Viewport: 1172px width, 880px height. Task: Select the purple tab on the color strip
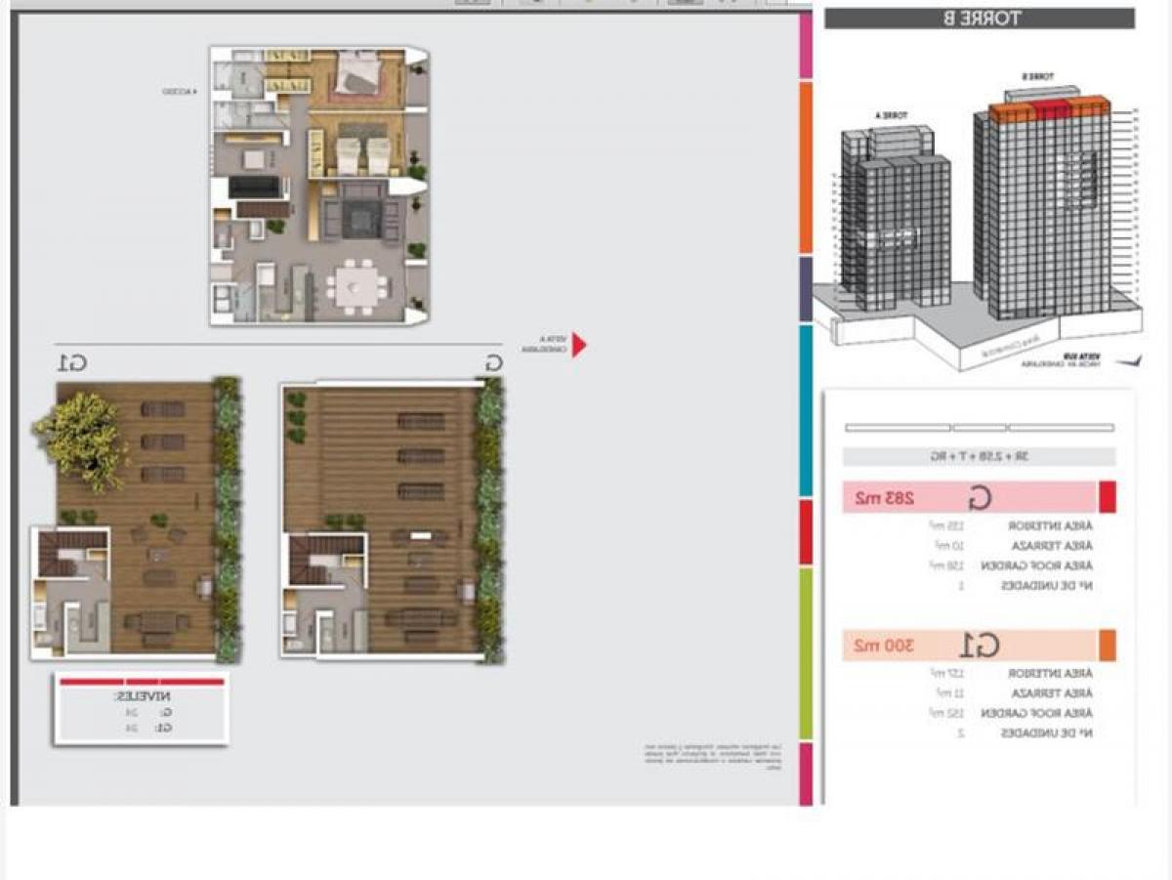coord(806,289)
